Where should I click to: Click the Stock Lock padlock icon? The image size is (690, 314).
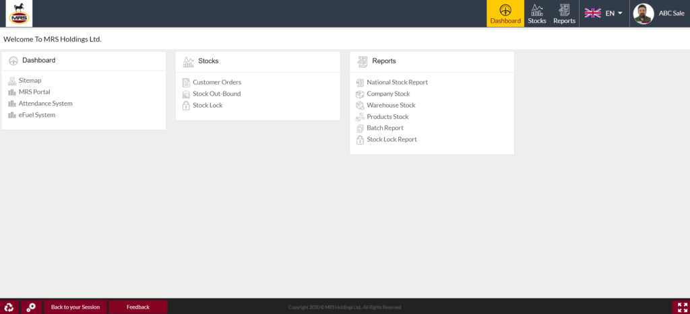click(x=186, y=106)
